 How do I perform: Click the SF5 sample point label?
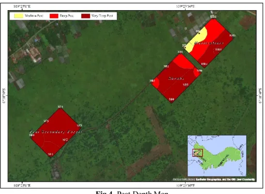click(46, 121)
